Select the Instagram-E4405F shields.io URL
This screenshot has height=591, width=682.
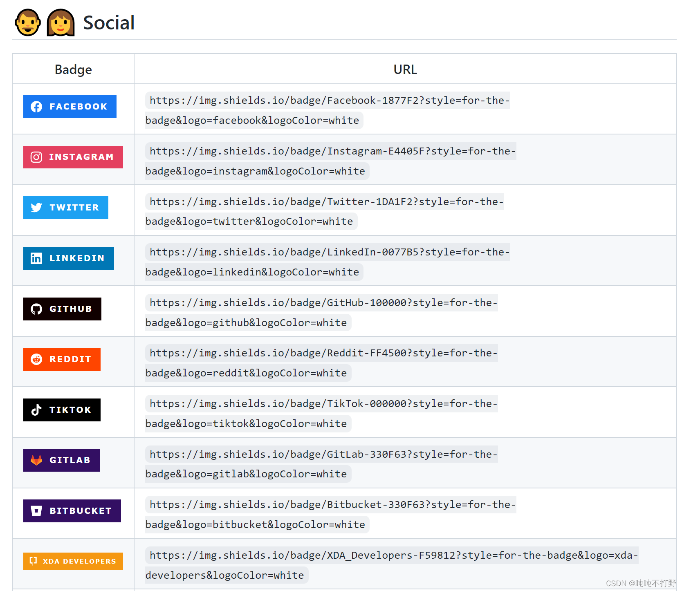coord(331,161)
